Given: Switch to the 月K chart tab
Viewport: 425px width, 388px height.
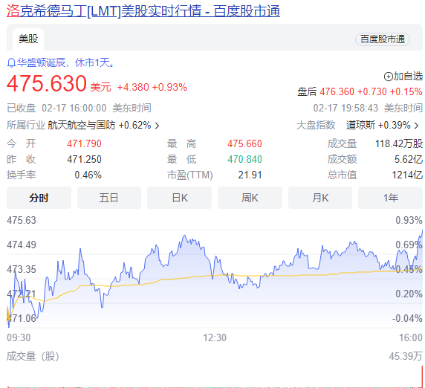Looking at the screenshot, I should pos(320,198).
